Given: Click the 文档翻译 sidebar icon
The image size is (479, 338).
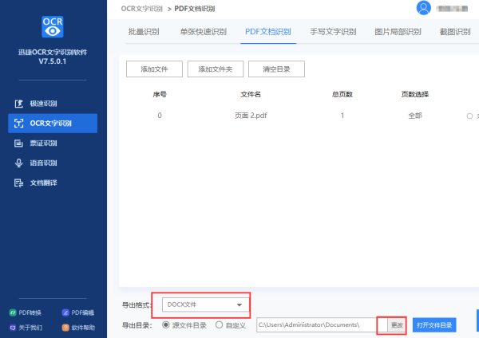Looking at the screenshot, I should (18, 183).
